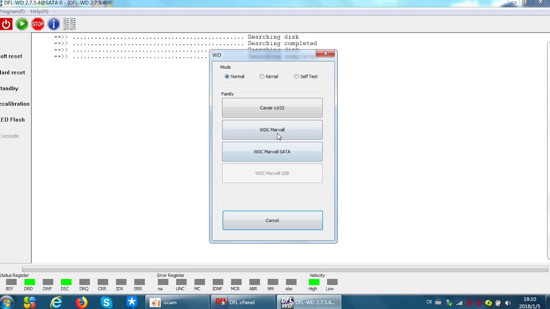
Task: Switch to DFL-WD 2.7.5.4 taskbar item
Action: click(309, 302)
